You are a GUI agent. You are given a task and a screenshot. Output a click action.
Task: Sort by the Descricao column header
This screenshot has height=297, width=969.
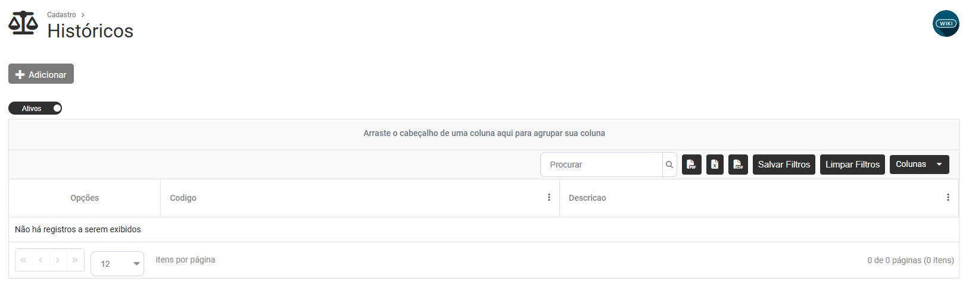pos(587,198)
